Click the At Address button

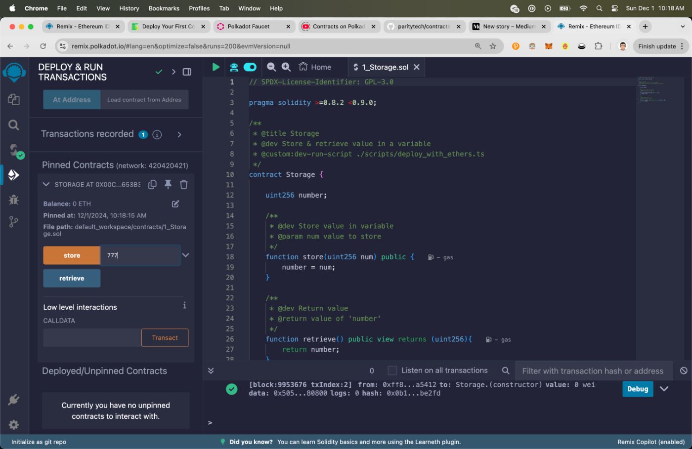tap(72, 100)
